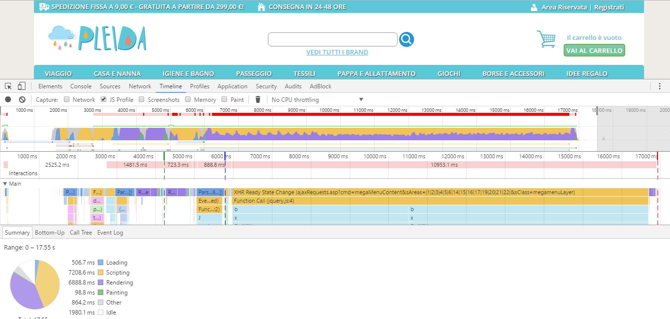The image size is (670, 319).
Task: Click the Painting green color swatch
Action: [100, 292]
